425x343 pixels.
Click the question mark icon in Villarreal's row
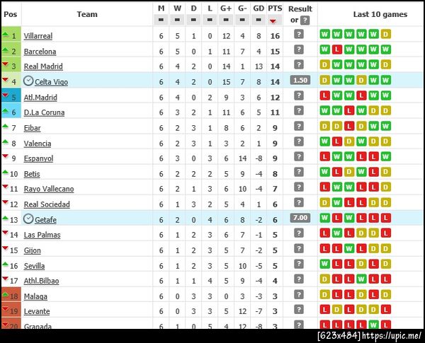coord(299,35)
